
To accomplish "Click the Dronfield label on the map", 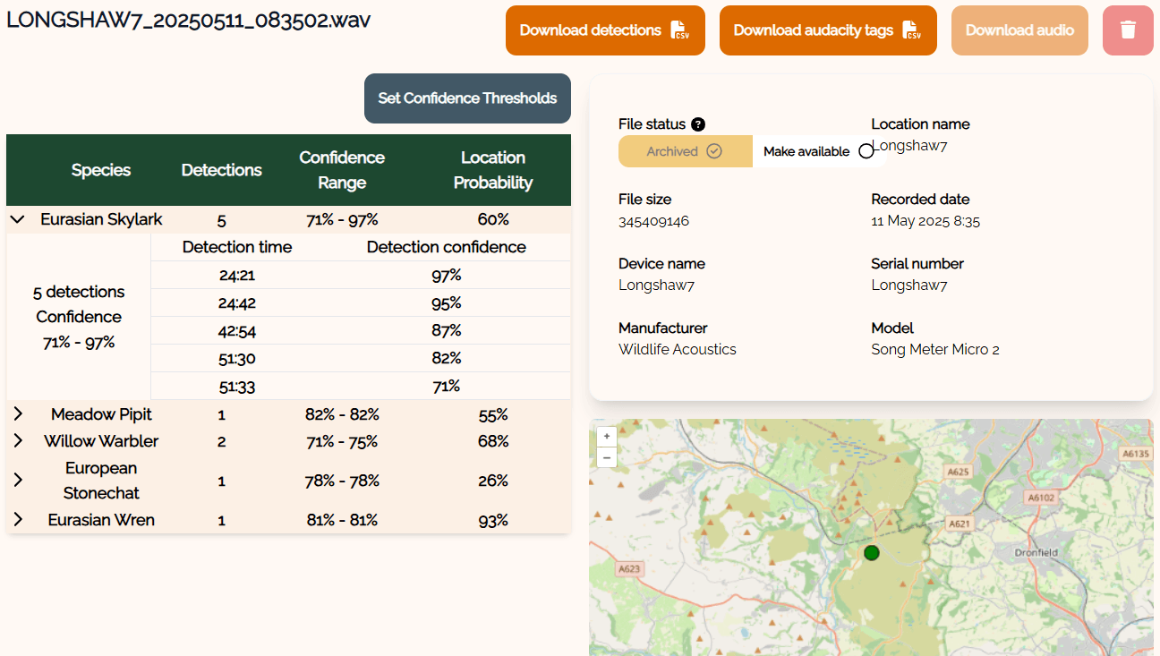I will 1036,553.
